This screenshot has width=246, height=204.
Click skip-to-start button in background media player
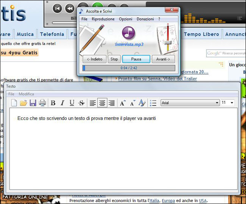(x=57, y=8)
